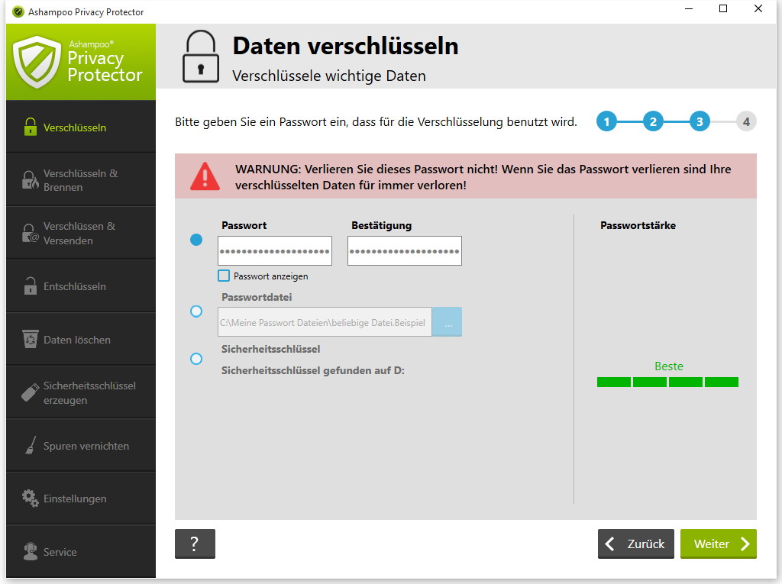Click the padlock-at icon for Verschlüsseln & Versenden

tap(30, 233)
